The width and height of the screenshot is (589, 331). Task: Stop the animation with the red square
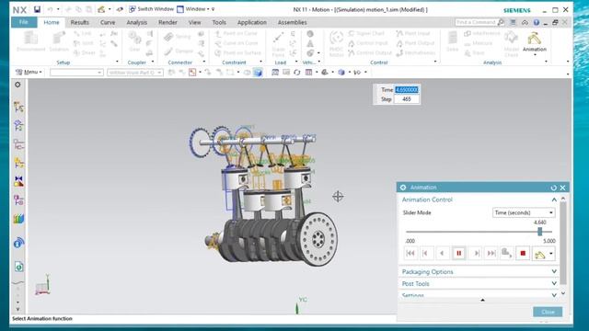click(523, 254)
